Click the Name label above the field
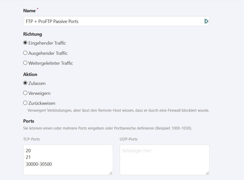 pyautogui.click(x=29, y=11)
